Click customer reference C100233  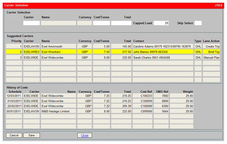pyautogui.click(x=142, y=96)
